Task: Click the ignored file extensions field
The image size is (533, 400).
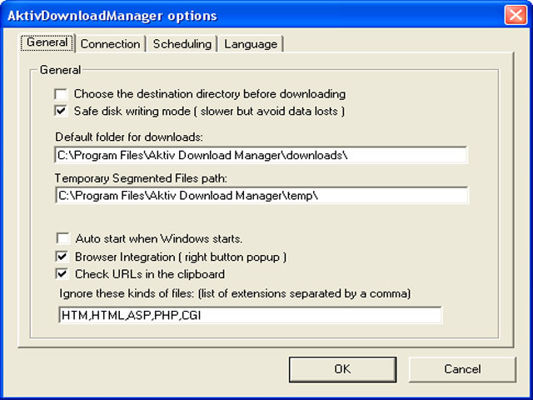Action: point(251,315)
